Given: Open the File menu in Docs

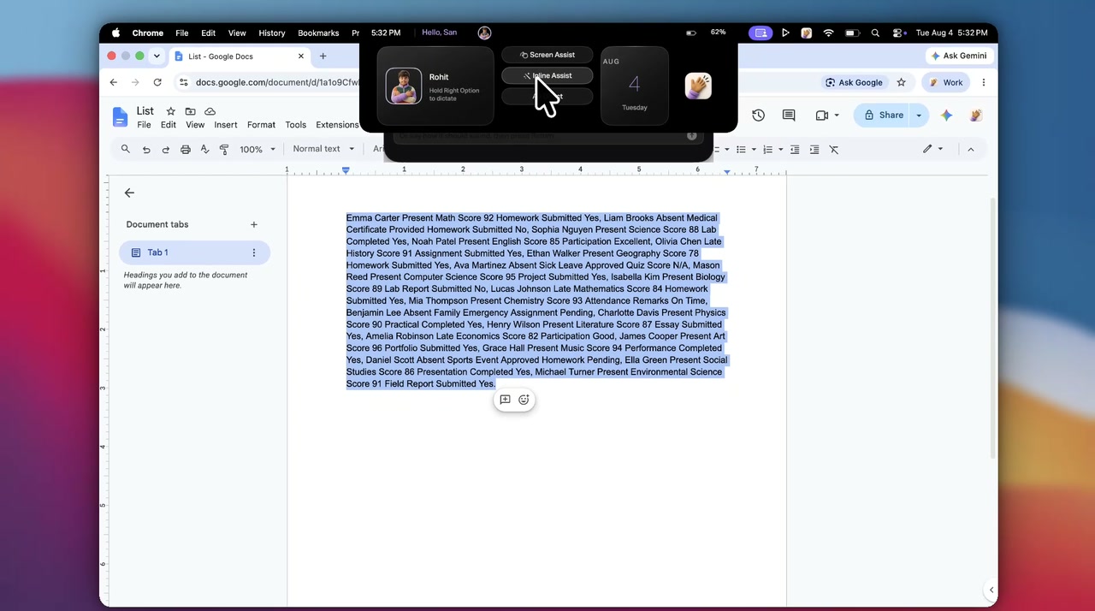Looking at the screenshot, I should click(144, 125).
